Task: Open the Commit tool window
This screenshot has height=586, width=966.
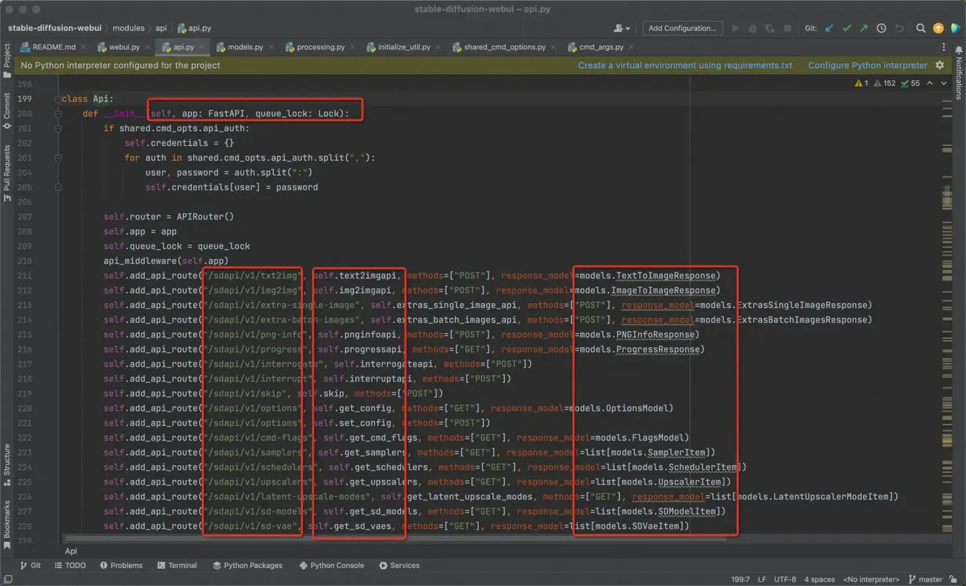Action: (x=7, y=110)
